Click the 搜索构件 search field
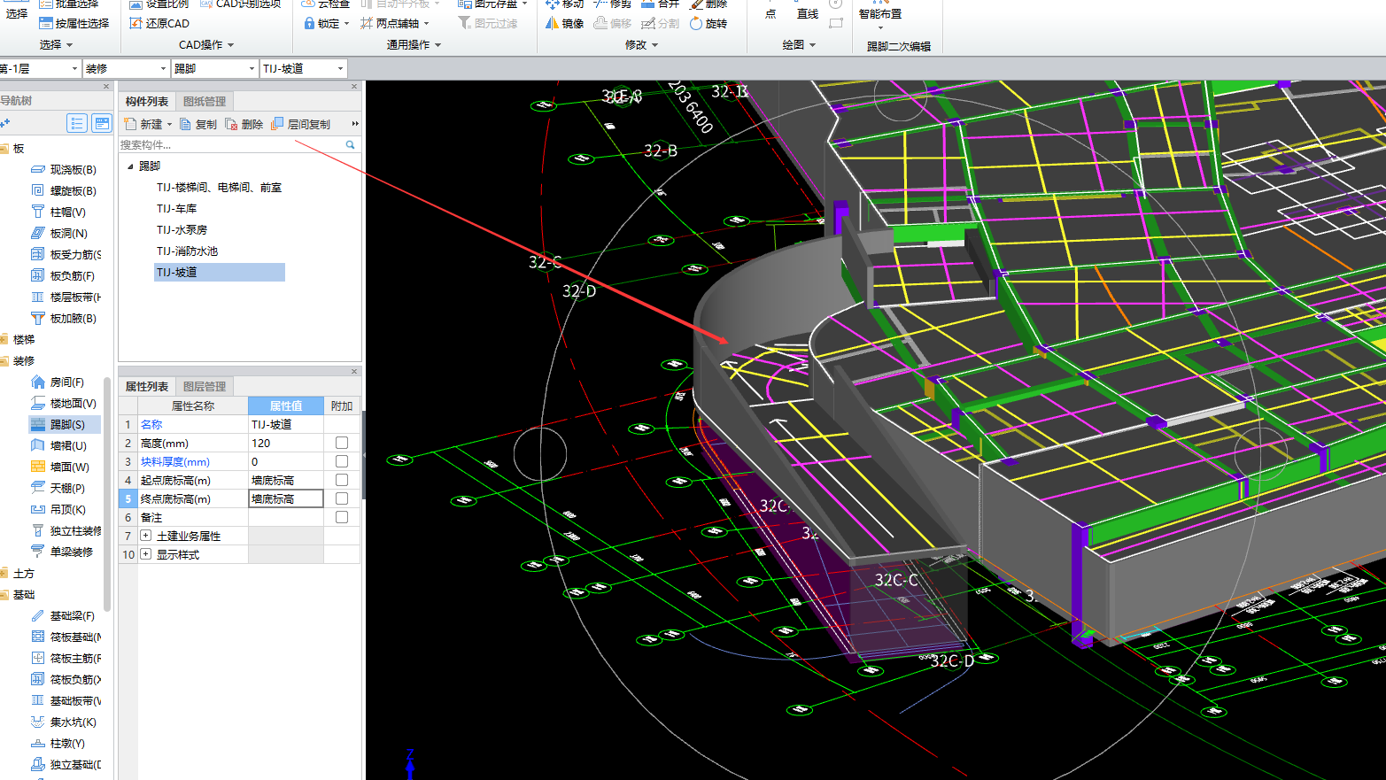The height and width of the screenshot is (780, 1386). [x=231, y=144]
